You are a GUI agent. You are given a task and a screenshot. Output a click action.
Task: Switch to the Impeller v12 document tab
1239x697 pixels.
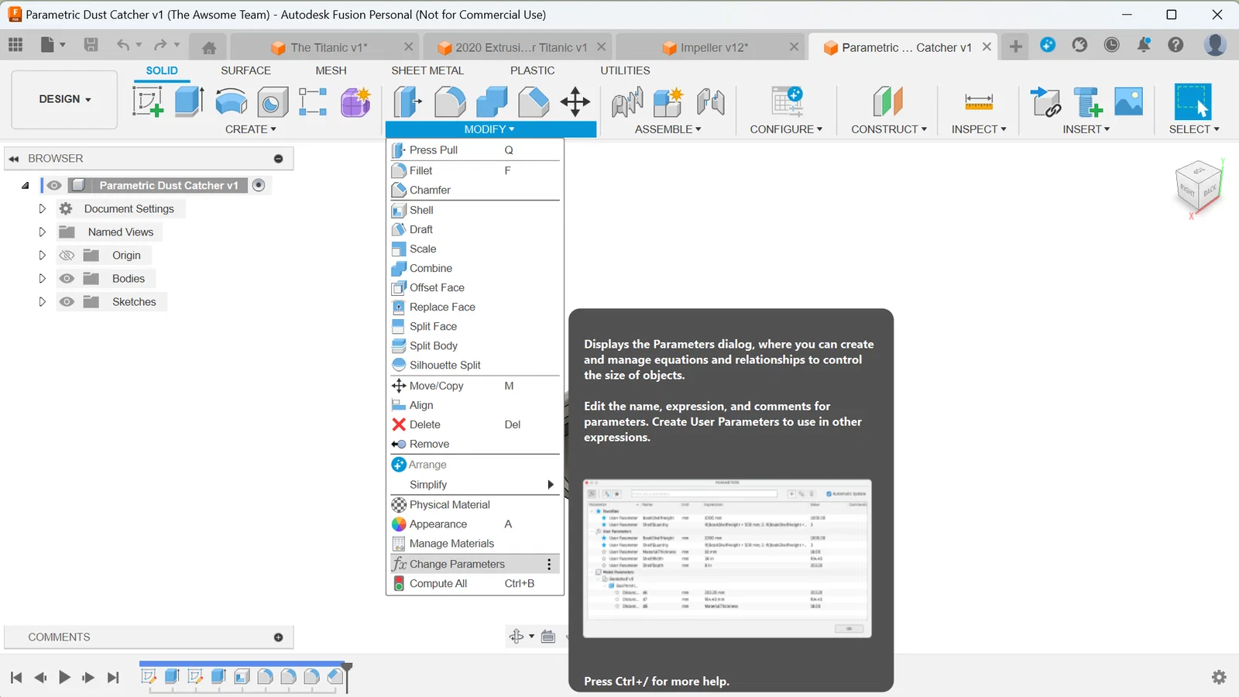point(713,47)
